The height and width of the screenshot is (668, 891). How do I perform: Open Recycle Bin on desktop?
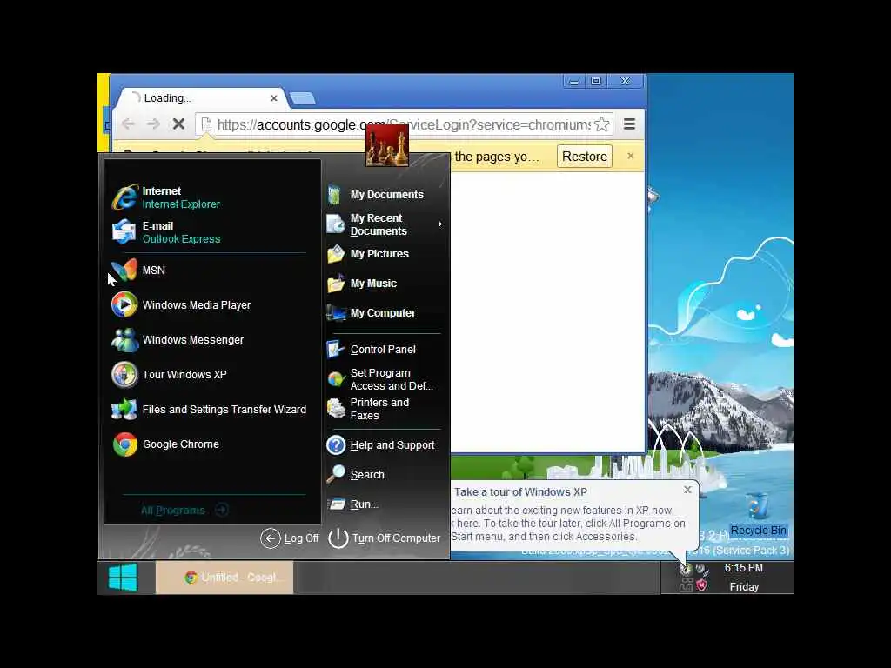[x=758, y=514]
